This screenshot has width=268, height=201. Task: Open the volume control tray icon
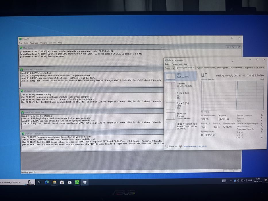pyautogui.click(x=246, y=181)
